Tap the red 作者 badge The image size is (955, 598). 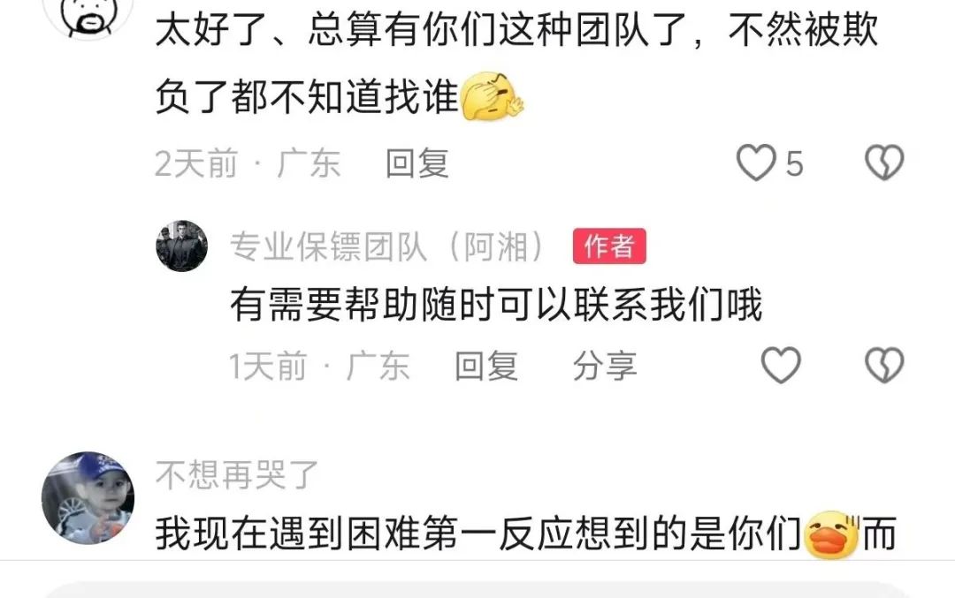tap(609, 246)
